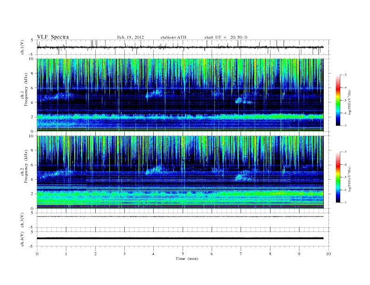The width and height of the screenshot is (370, 285).
Task: Click time axis tick label "3"
Action: [x=124, y=254]
